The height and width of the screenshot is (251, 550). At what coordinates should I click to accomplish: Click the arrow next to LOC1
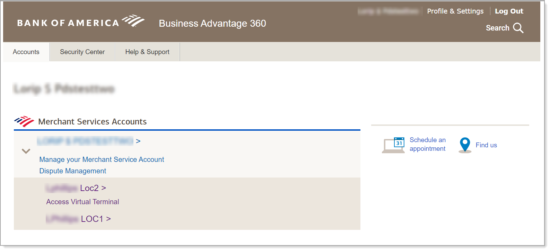click(x=108, y=218)
